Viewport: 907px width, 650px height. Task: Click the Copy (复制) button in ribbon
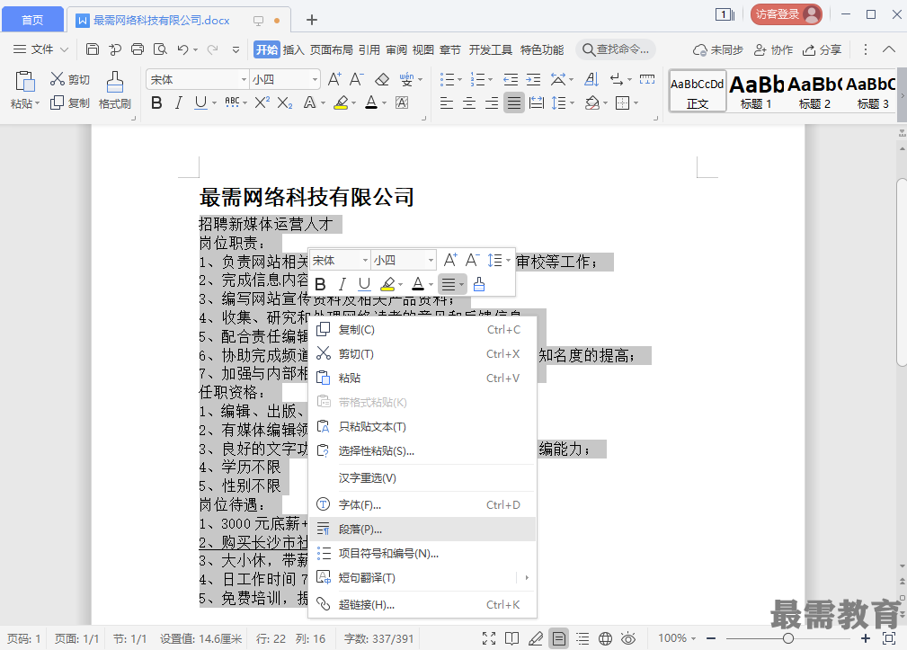click(69, 102)
